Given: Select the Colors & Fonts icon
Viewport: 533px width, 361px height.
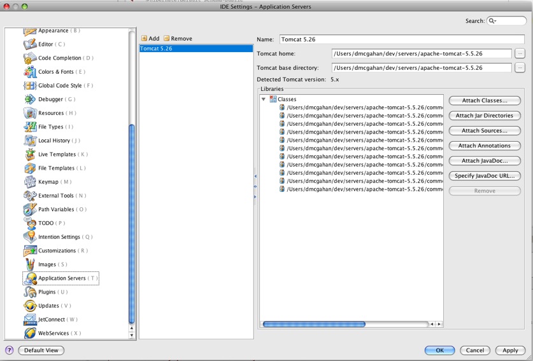Looking at the screenshot, I should pyautogui.click(x=30, y=72).
